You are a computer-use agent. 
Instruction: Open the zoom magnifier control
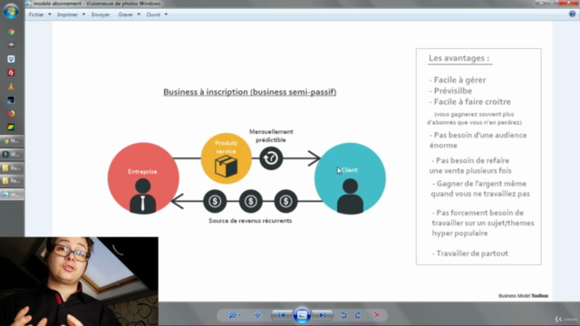[x=235, y=315]
